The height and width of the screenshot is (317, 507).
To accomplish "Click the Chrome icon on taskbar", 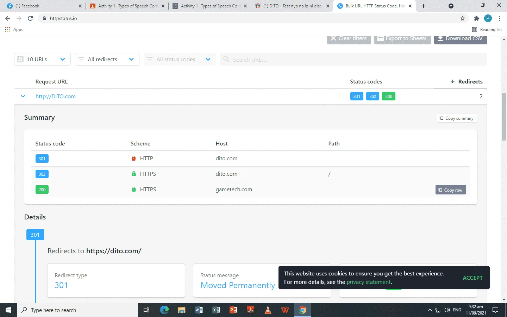I will (x=302, y=310).
